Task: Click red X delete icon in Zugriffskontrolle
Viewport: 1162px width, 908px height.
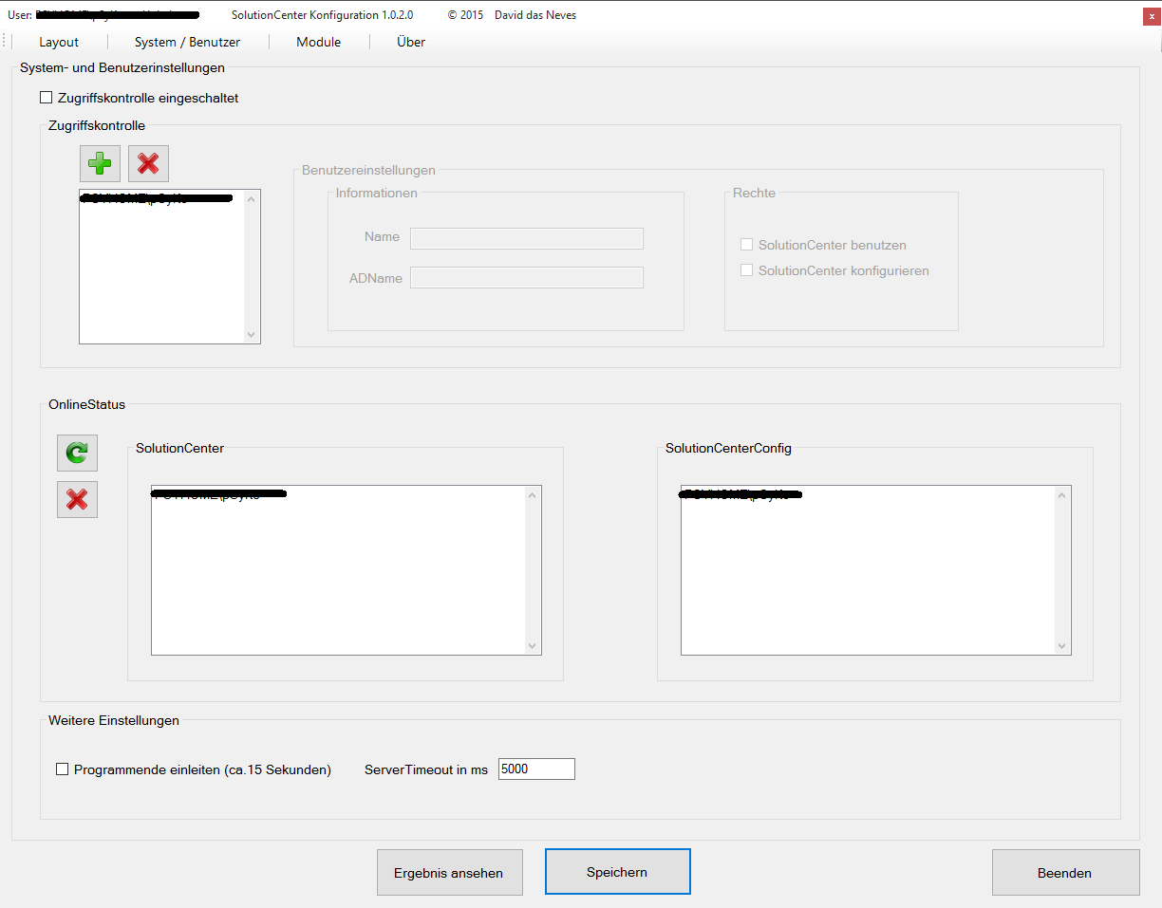Action: pos(148,164)
